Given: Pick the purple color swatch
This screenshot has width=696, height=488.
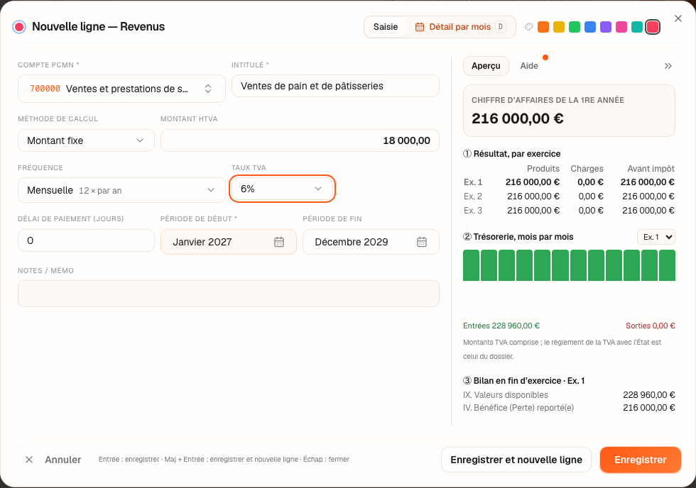Looking at the screenshot, I should (605, 27).
